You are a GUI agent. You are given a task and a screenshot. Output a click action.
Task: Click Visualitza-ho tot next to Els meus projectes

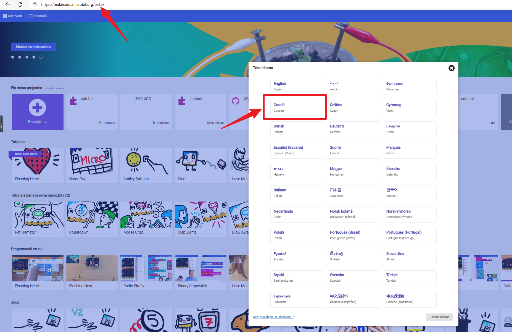click(55, 88)
